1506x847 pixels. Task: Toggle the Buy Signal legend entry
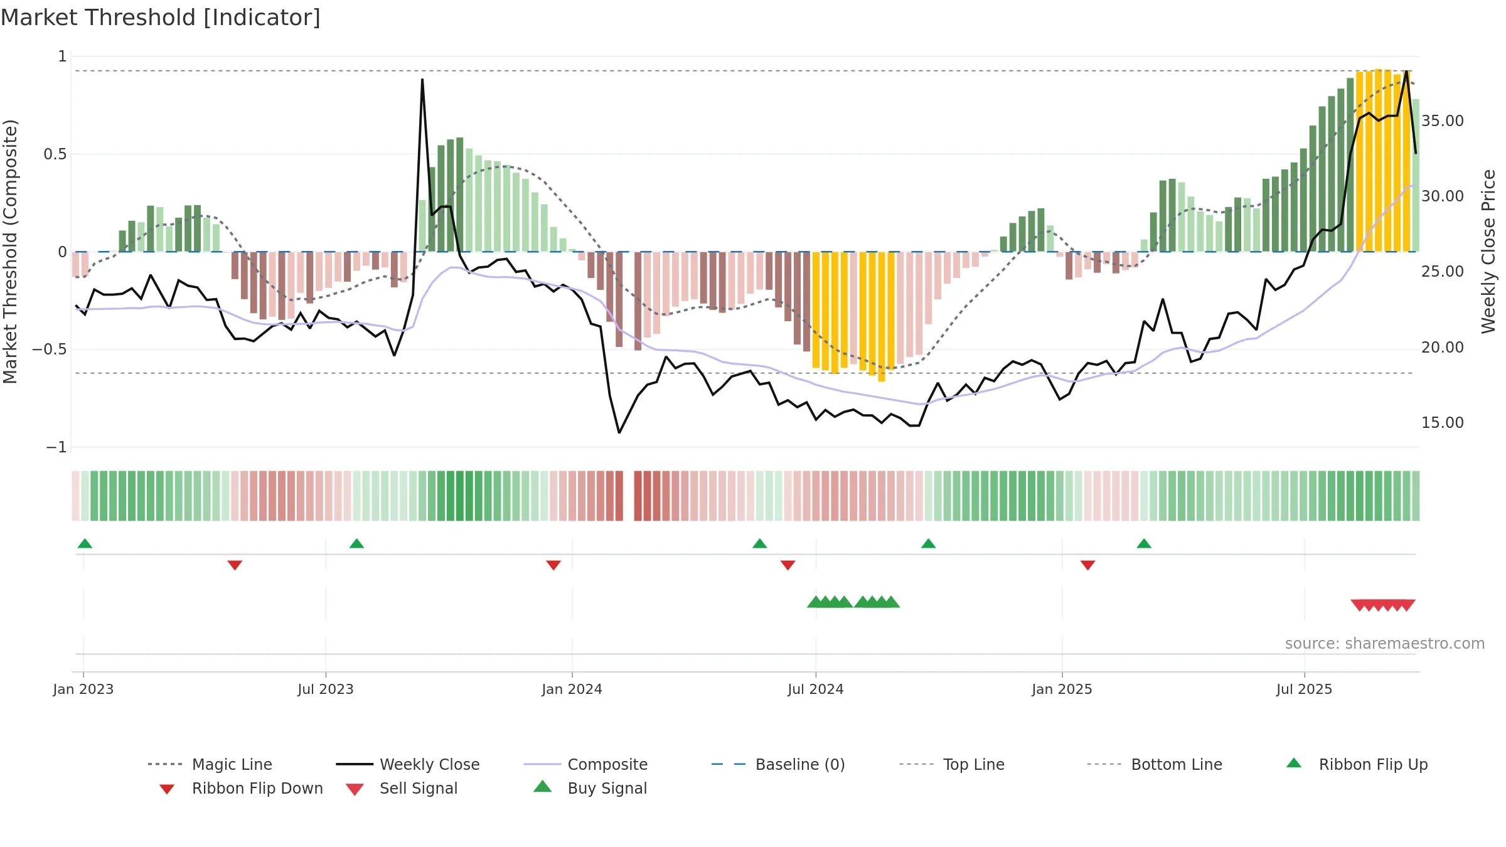click(590, 788)
